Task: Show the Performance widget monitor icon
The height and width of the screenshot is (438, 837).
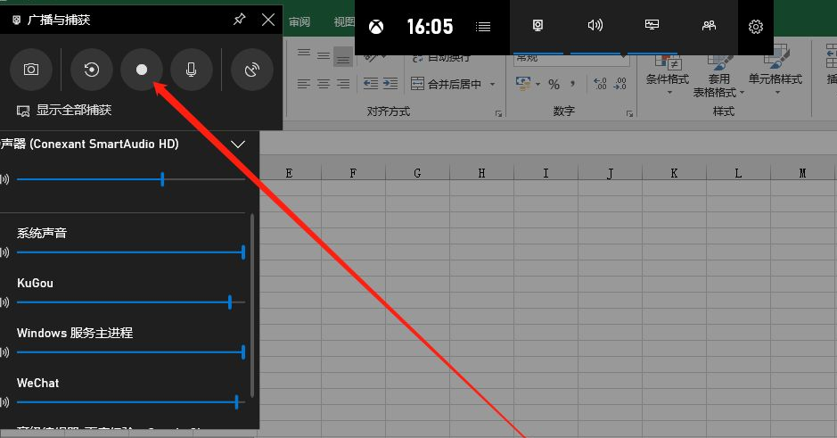Action: 652,26
